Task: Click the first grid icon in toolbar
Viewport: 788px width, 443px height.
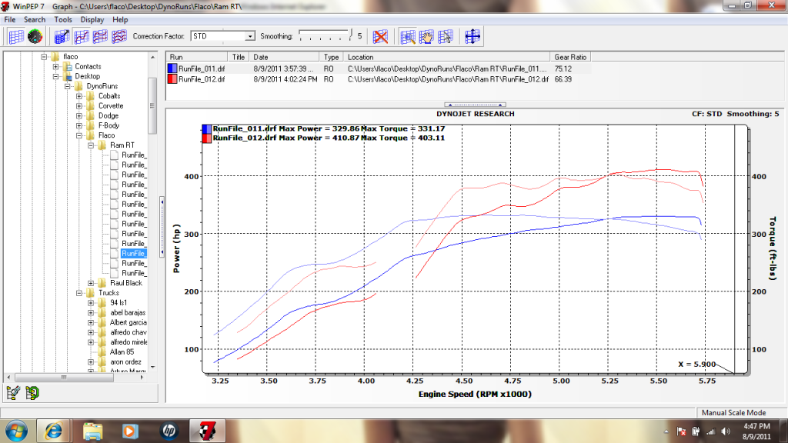Action: [15, 36]
